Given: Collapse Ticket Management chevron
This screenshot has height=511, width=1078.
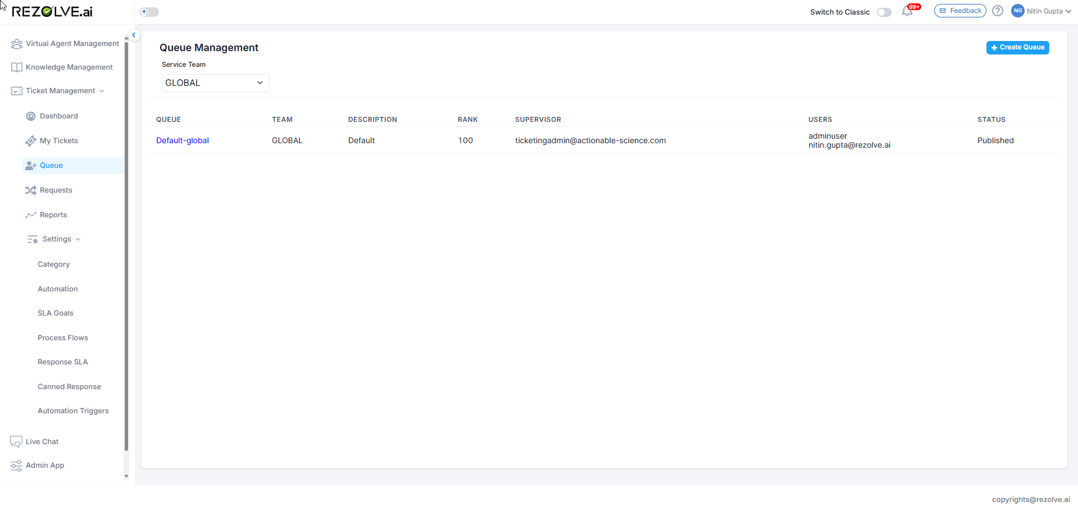Looking at the screenshot, I should tap(102, 91).
